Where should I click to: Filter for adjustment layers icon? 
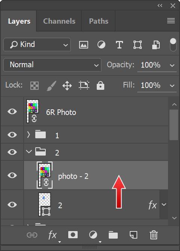click(101, 44)
